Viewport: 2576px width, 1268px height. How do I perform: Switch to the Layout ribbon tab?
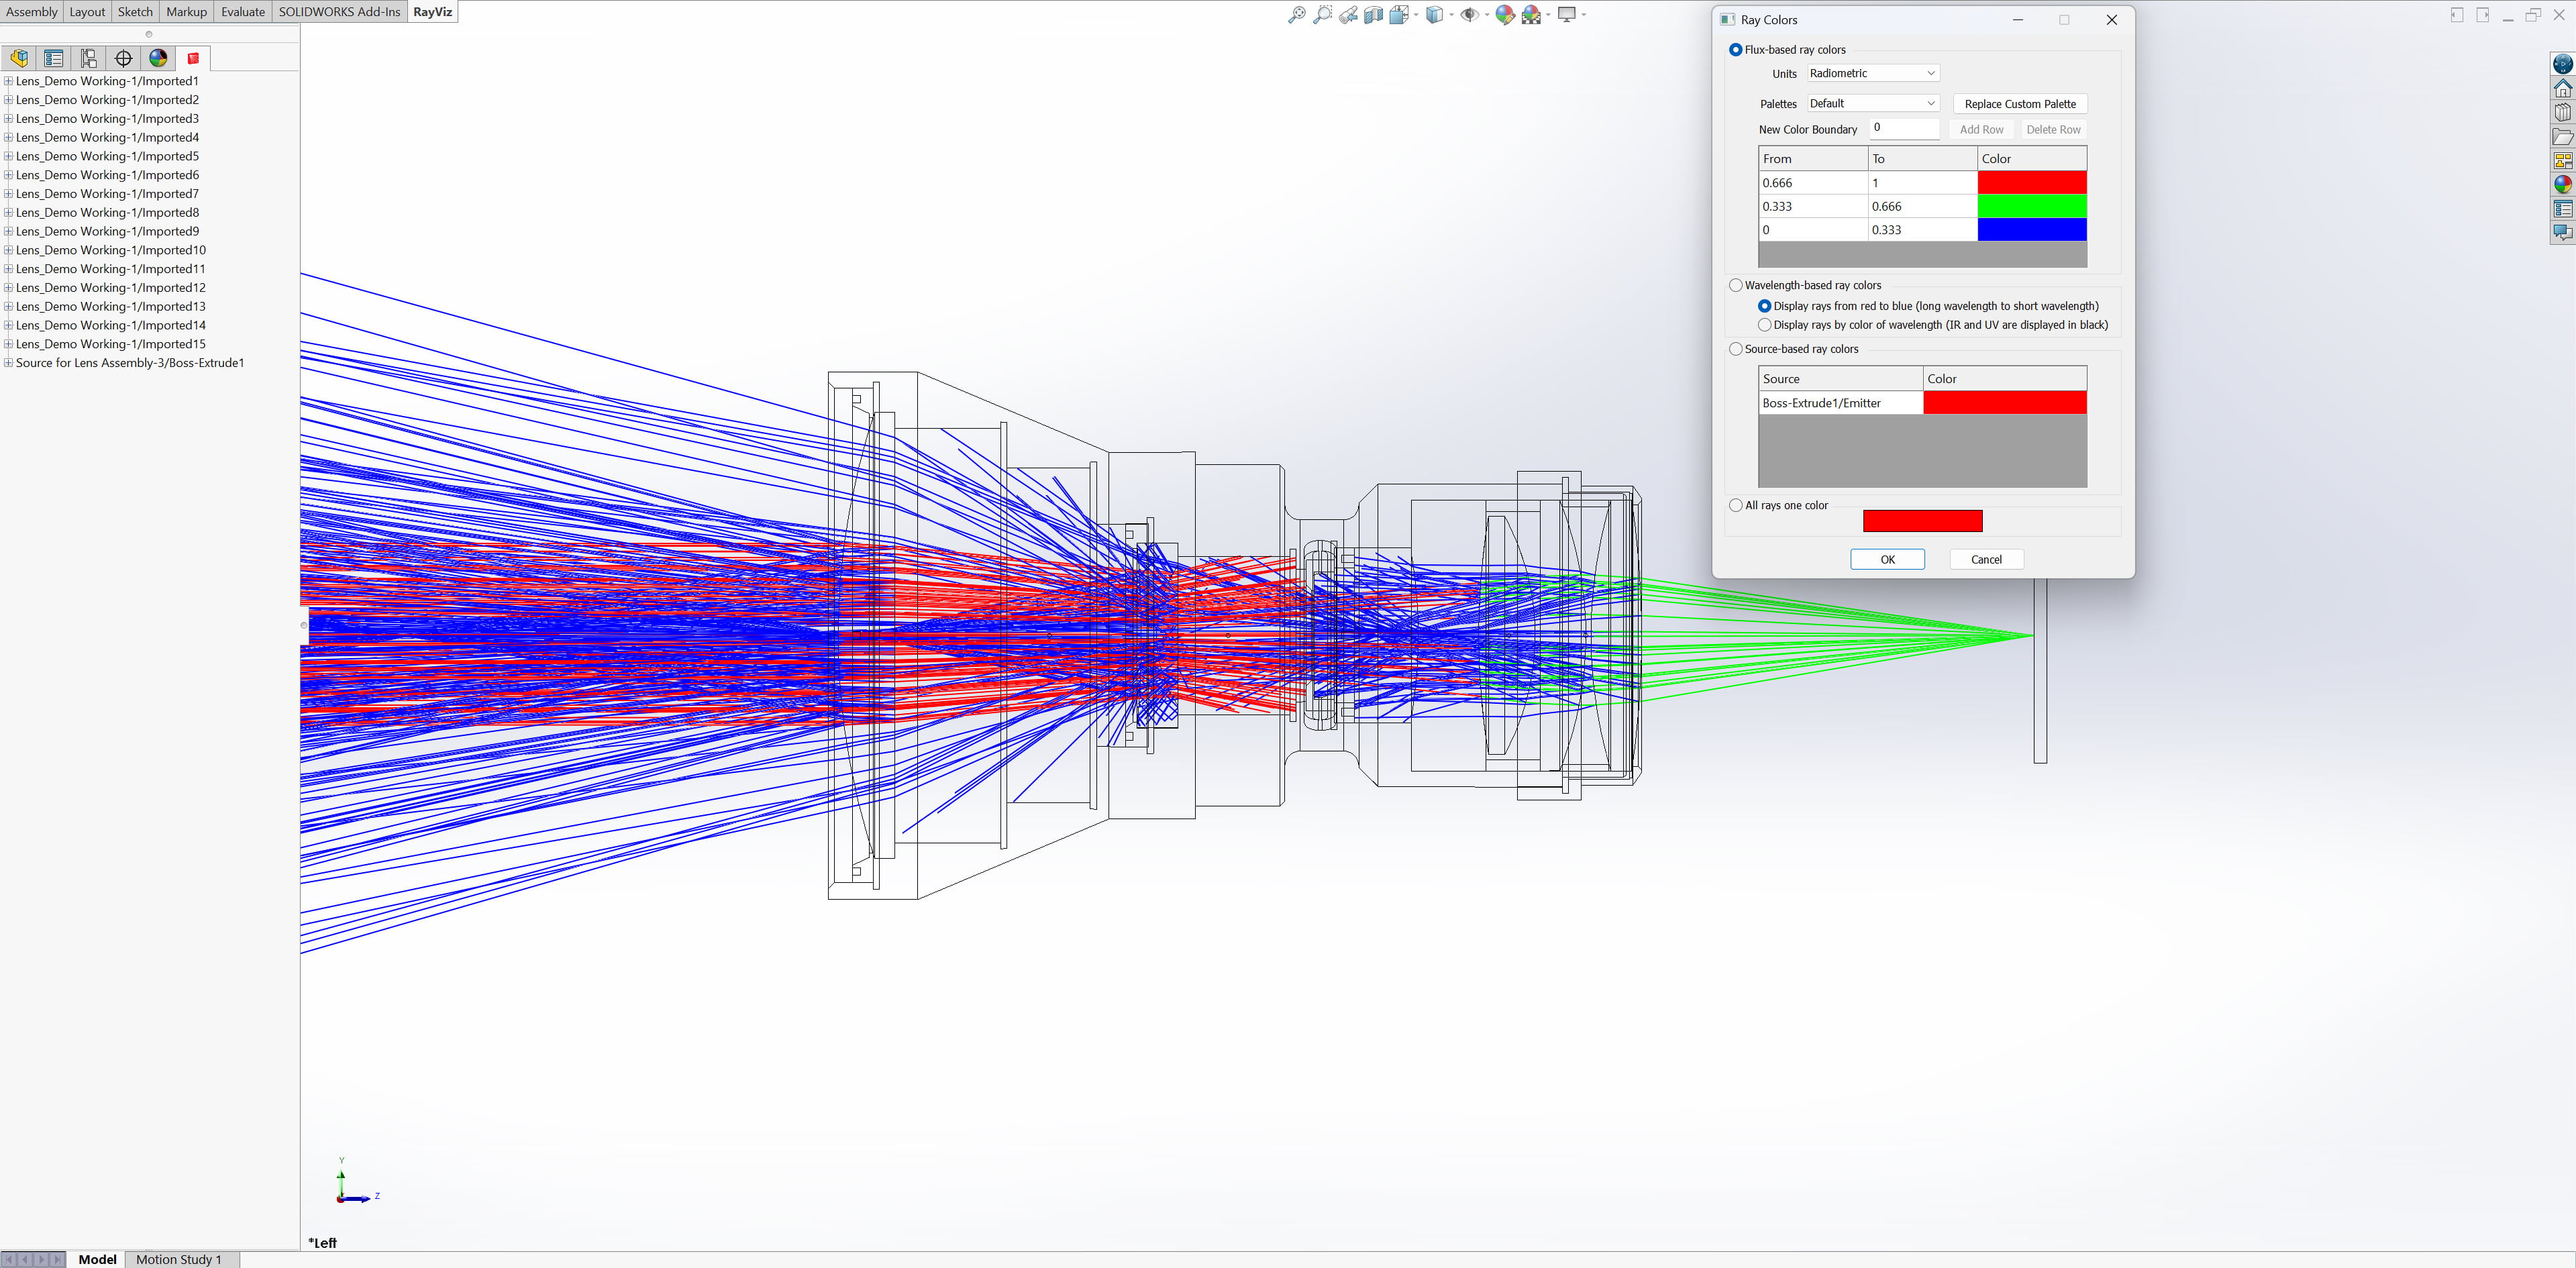pos(87,12)
